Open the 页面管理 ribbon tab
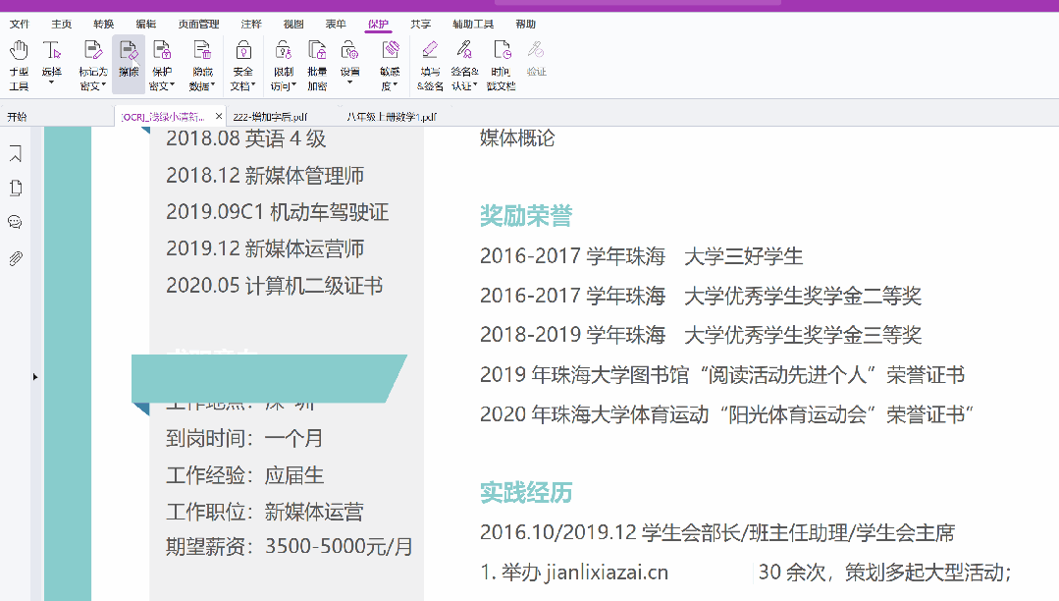 [198, 24]
